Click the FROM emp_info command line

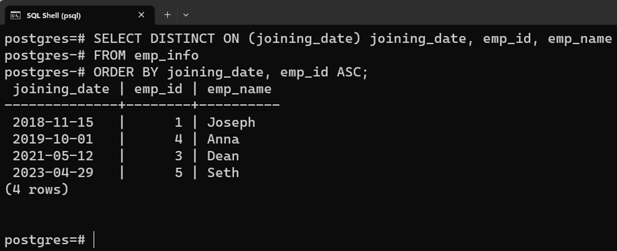[101, 55]
